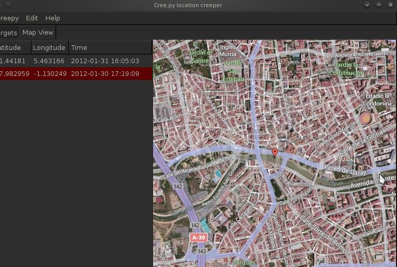
Task: Close the Cree.py location creeper window
Action: (390, 5)
